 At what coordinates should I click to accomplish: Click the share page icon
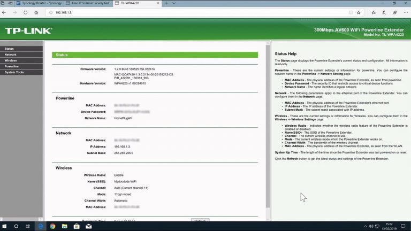(395, 12)
